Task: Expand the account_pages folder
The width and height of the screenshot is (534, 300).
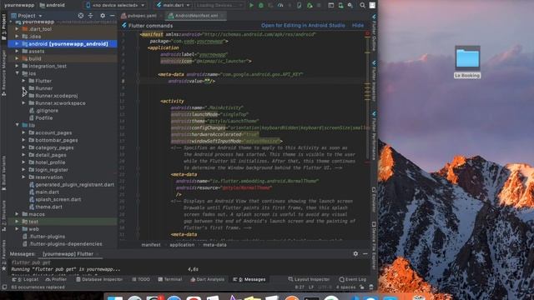Action: coord(23,132)
